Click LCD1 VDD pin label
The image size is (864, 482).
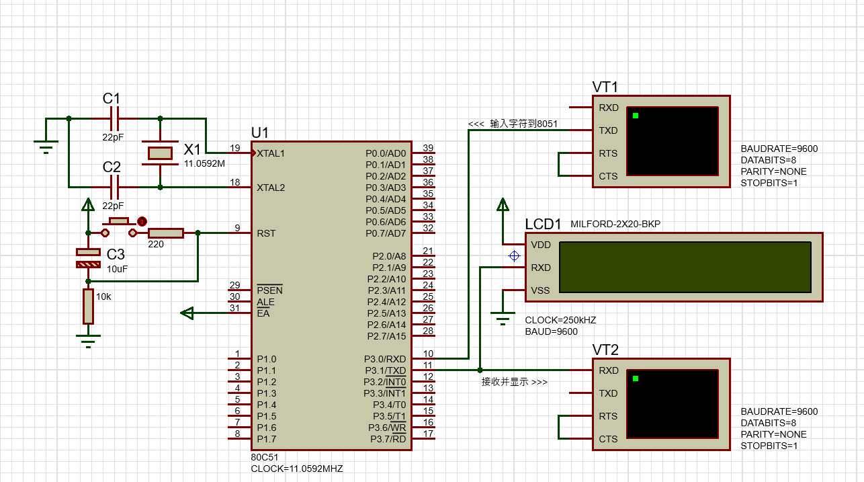point(541,245)
